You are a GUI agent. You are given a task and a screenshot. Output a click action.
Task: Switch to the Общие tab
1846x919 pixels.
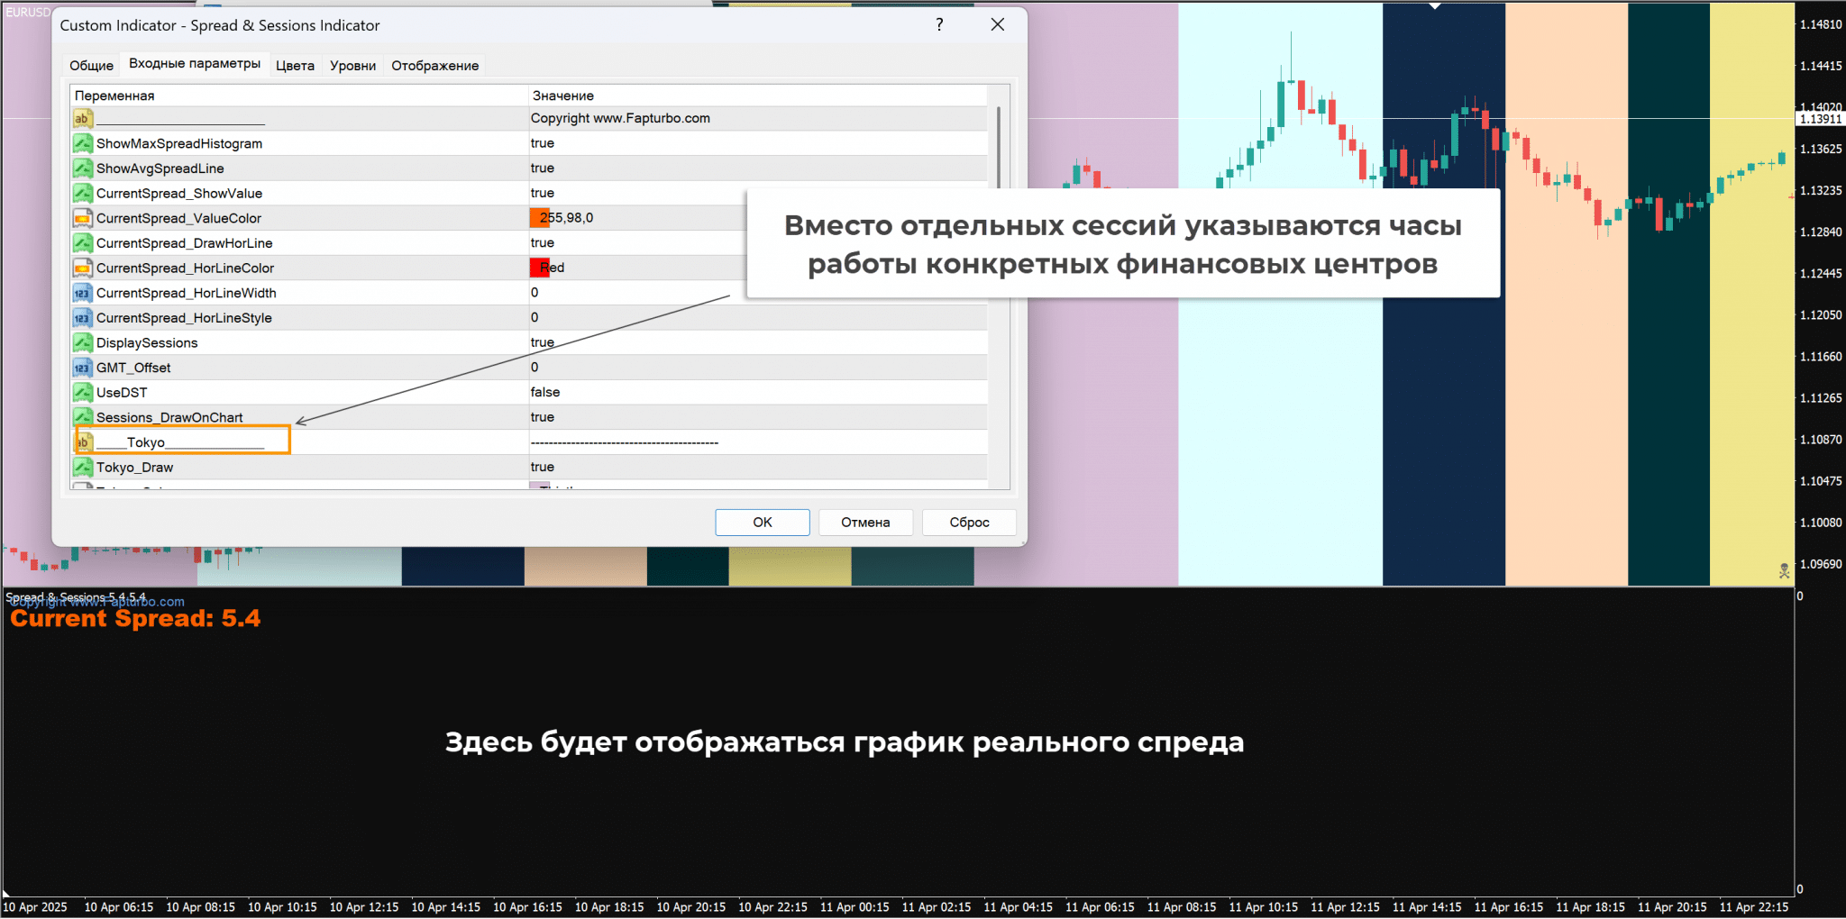(91, 66)
